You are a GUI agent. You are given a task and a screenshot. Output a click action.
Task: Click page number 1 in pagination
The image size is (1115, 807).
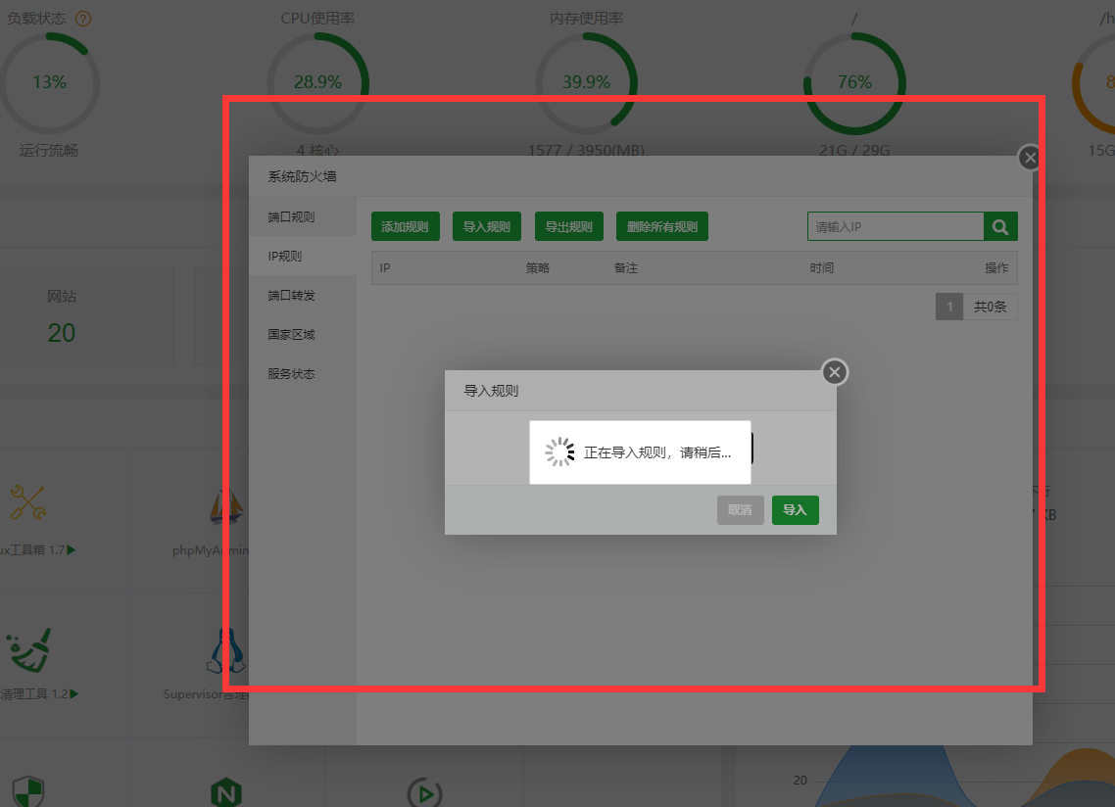(949, 307)
